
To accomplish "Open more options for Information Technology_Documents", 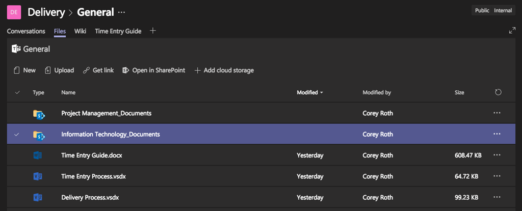I will [497, 134].
